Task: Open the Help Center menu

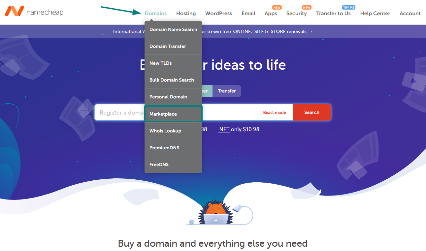Action: 375,14
